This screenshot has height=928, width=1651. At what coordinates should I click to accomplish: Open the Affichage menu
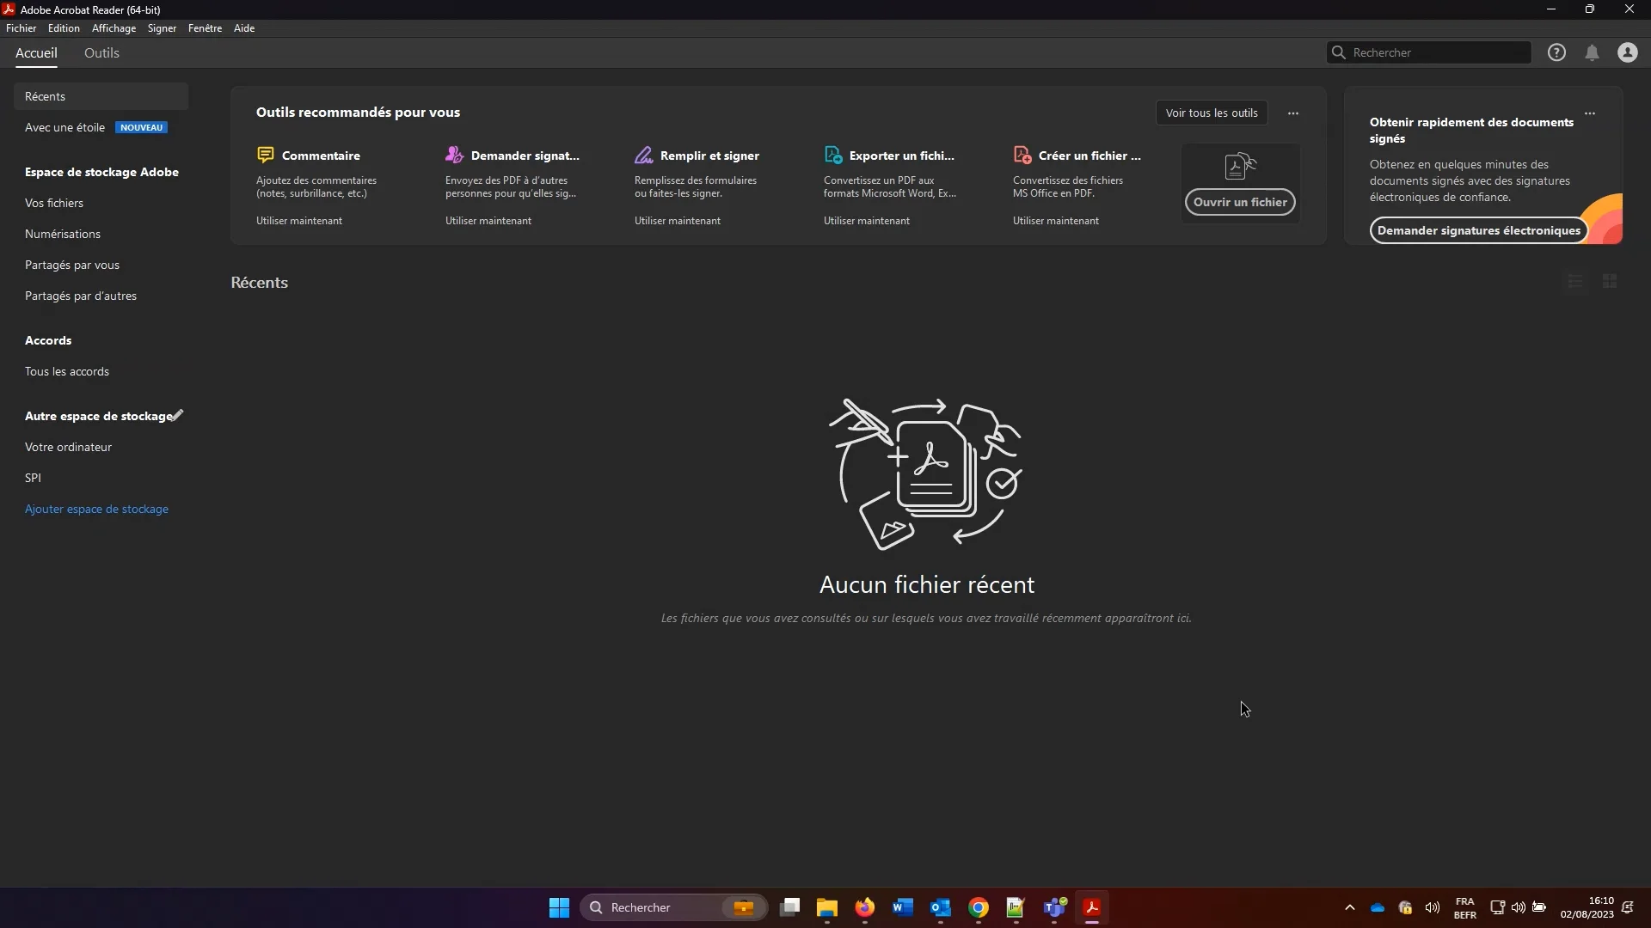(x=114, y=28)
